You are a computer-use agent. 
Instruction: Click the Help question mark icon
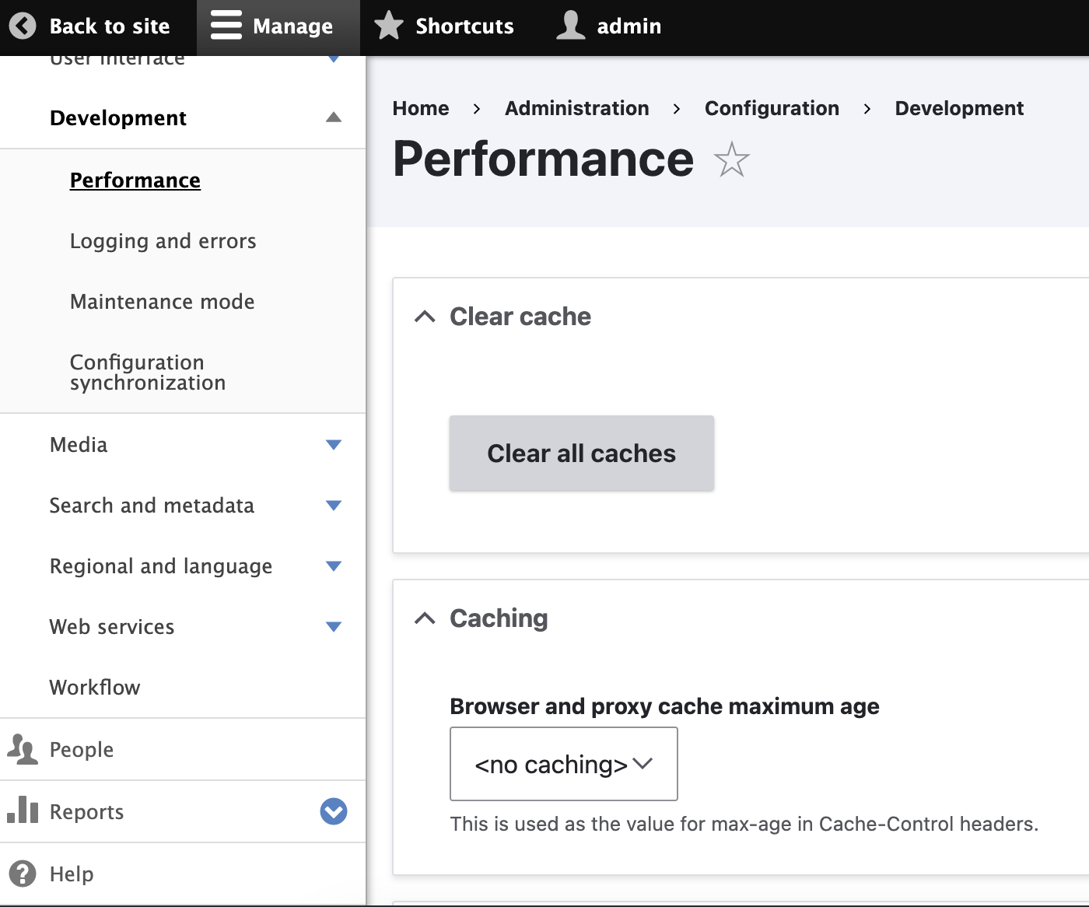(23, 874)
